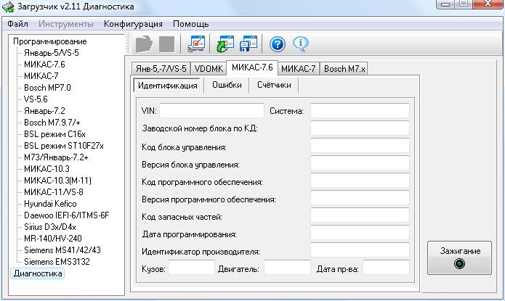Viewport: 505px width, 301px height.
Task: Open the Файл menu
Action: (x=17, y=24)
